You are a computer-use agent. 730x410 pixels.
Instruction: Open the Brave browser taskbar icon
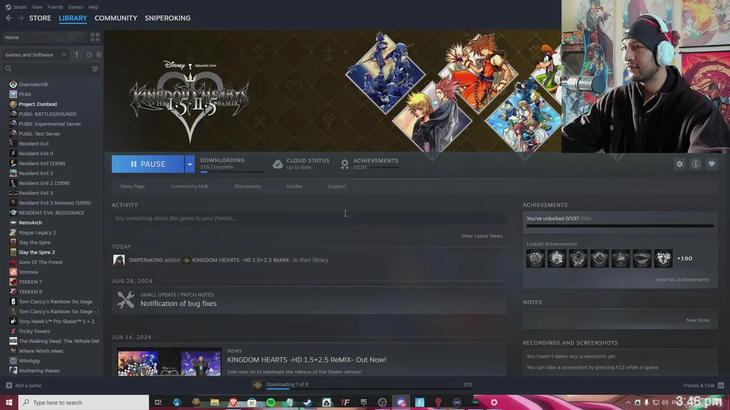coord(233,403)
